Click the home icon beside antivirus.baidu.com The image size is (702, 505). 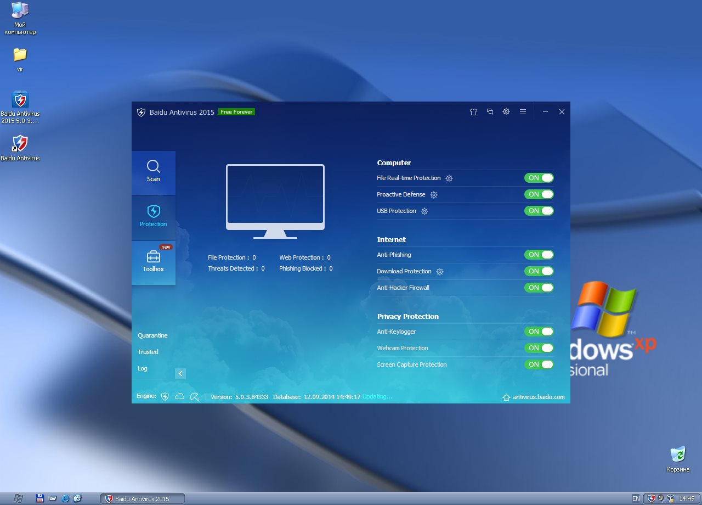(506, 397)
